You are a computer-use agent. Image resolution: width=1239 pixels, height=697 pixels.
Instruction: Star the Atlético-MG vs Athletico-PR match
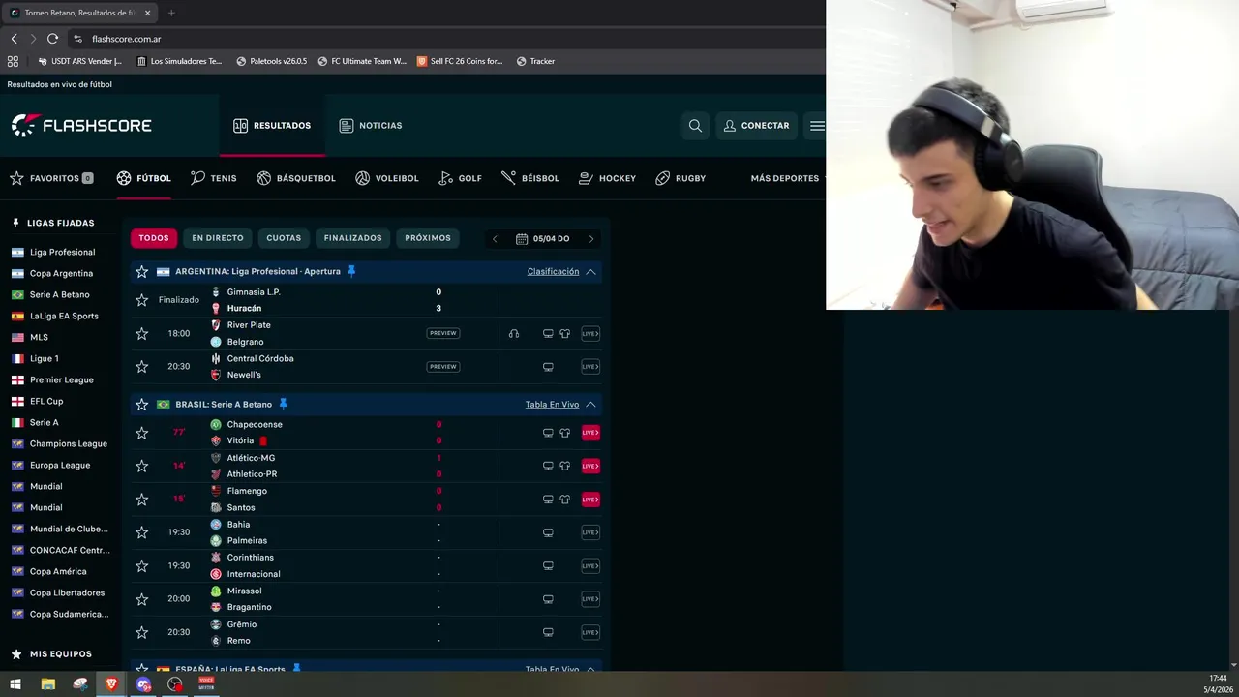tap(142, 466)
